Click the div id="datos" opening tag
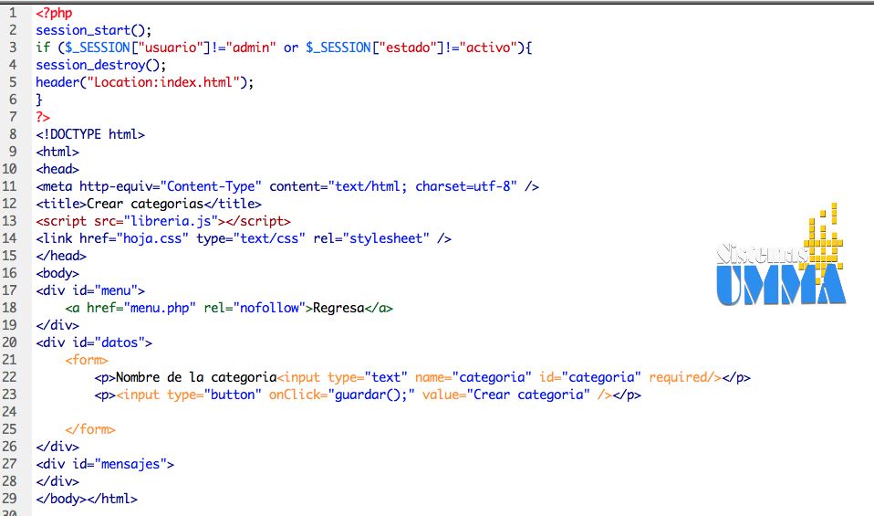874x516 pixels. (94, 342)
